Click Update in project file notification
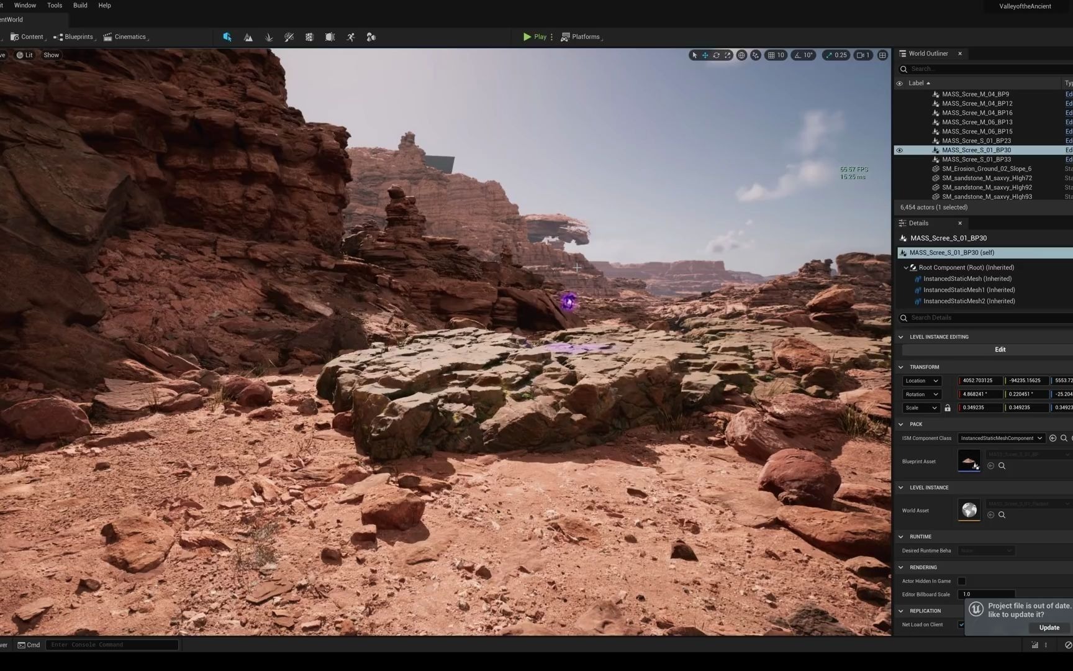This screenshot has width=1073, height=671. coord(1049,628)
